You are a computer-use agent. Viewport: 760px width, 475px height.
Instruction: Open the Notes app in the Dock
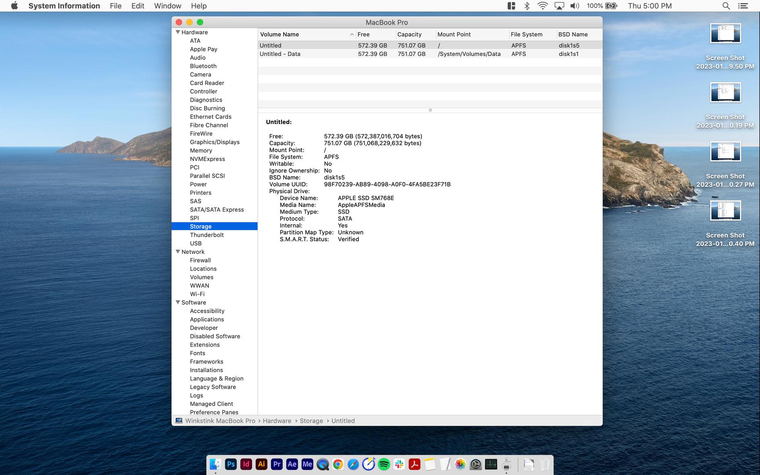430,464
